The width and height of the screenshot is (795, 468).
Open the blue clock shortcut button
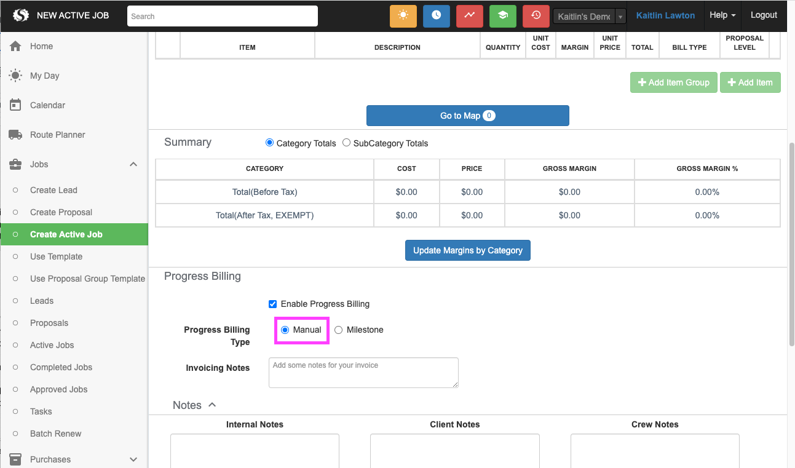[x=437, y=15]
